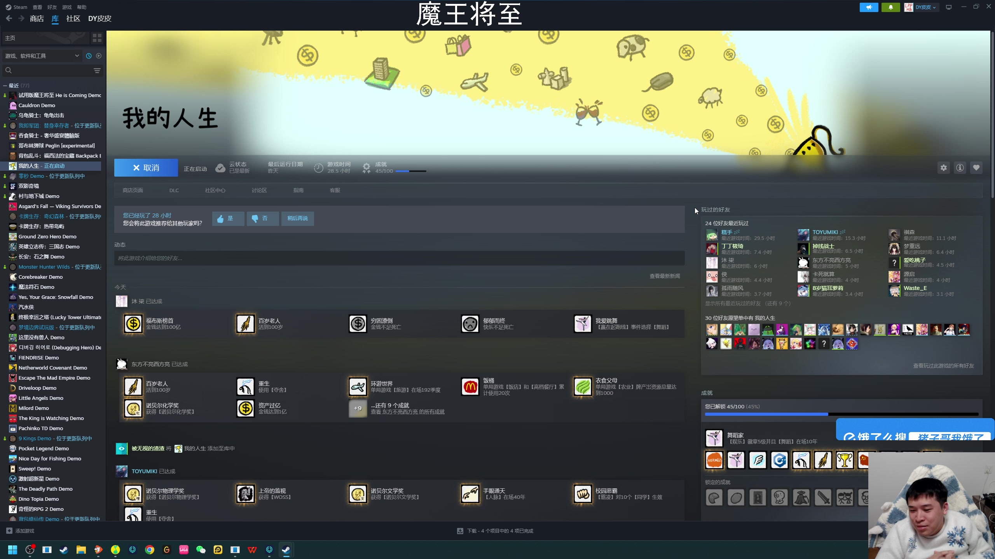Open the 查看 menu

click(37, 7)
